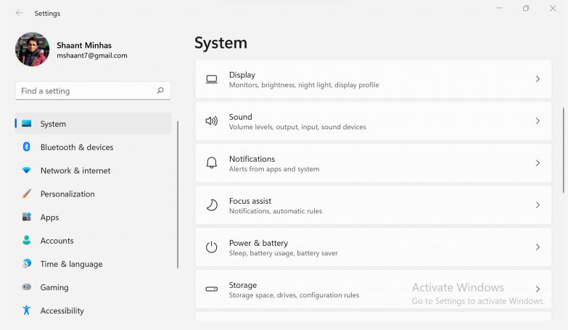Image resolution: width=568 pixels, height=330 pixels.
Task: Click the back arrow beside Settings
Action: [x=19, y=13]
